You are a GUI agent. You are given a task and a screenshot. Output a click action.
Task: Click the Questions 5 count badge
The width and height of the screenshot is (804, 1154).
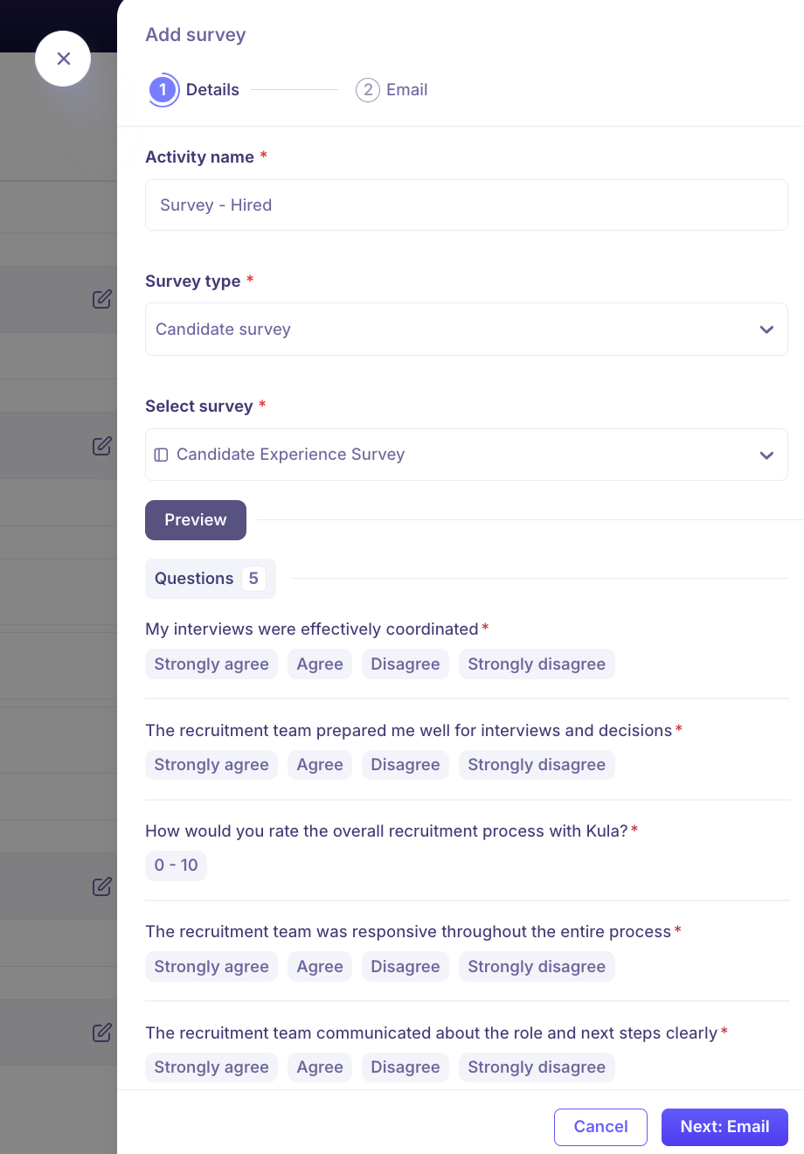click(253, 579)
